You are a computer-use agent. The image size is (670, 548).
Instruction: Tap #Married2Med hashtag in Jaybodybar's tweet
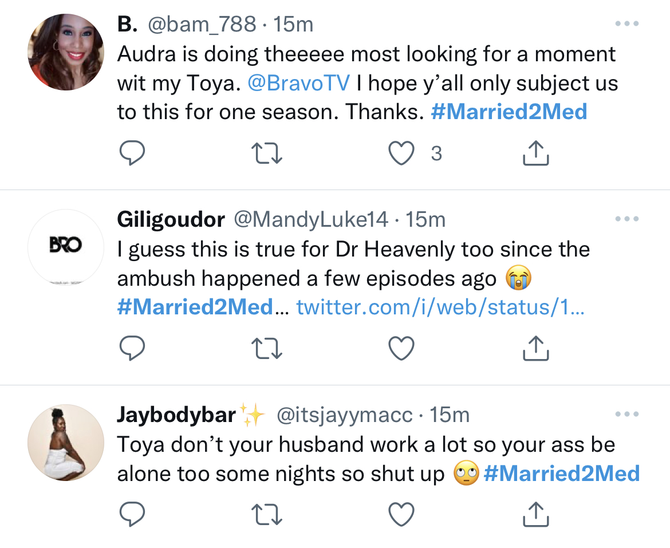click(561, 474)
